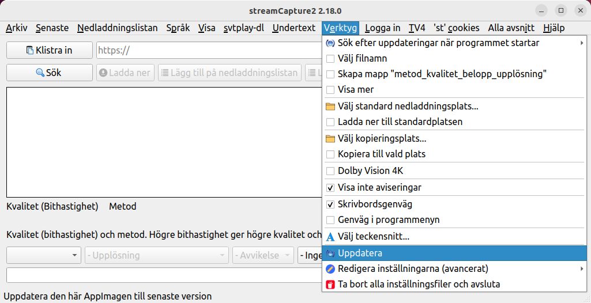Click pencil icon for 'Redigera inställningarna'
The image size is (591, 303).
tap(330, 269)
